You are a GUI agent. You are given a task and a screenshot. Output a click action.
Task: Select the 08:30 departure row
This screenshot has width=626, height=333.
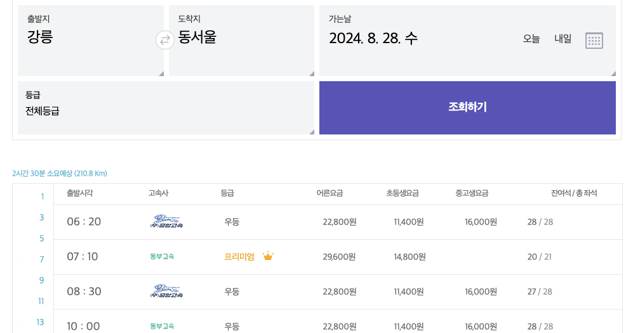click(x=338, y=292)
